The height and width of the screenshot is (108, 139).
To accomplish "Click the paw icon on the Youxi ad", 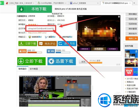I will (119, 16).
